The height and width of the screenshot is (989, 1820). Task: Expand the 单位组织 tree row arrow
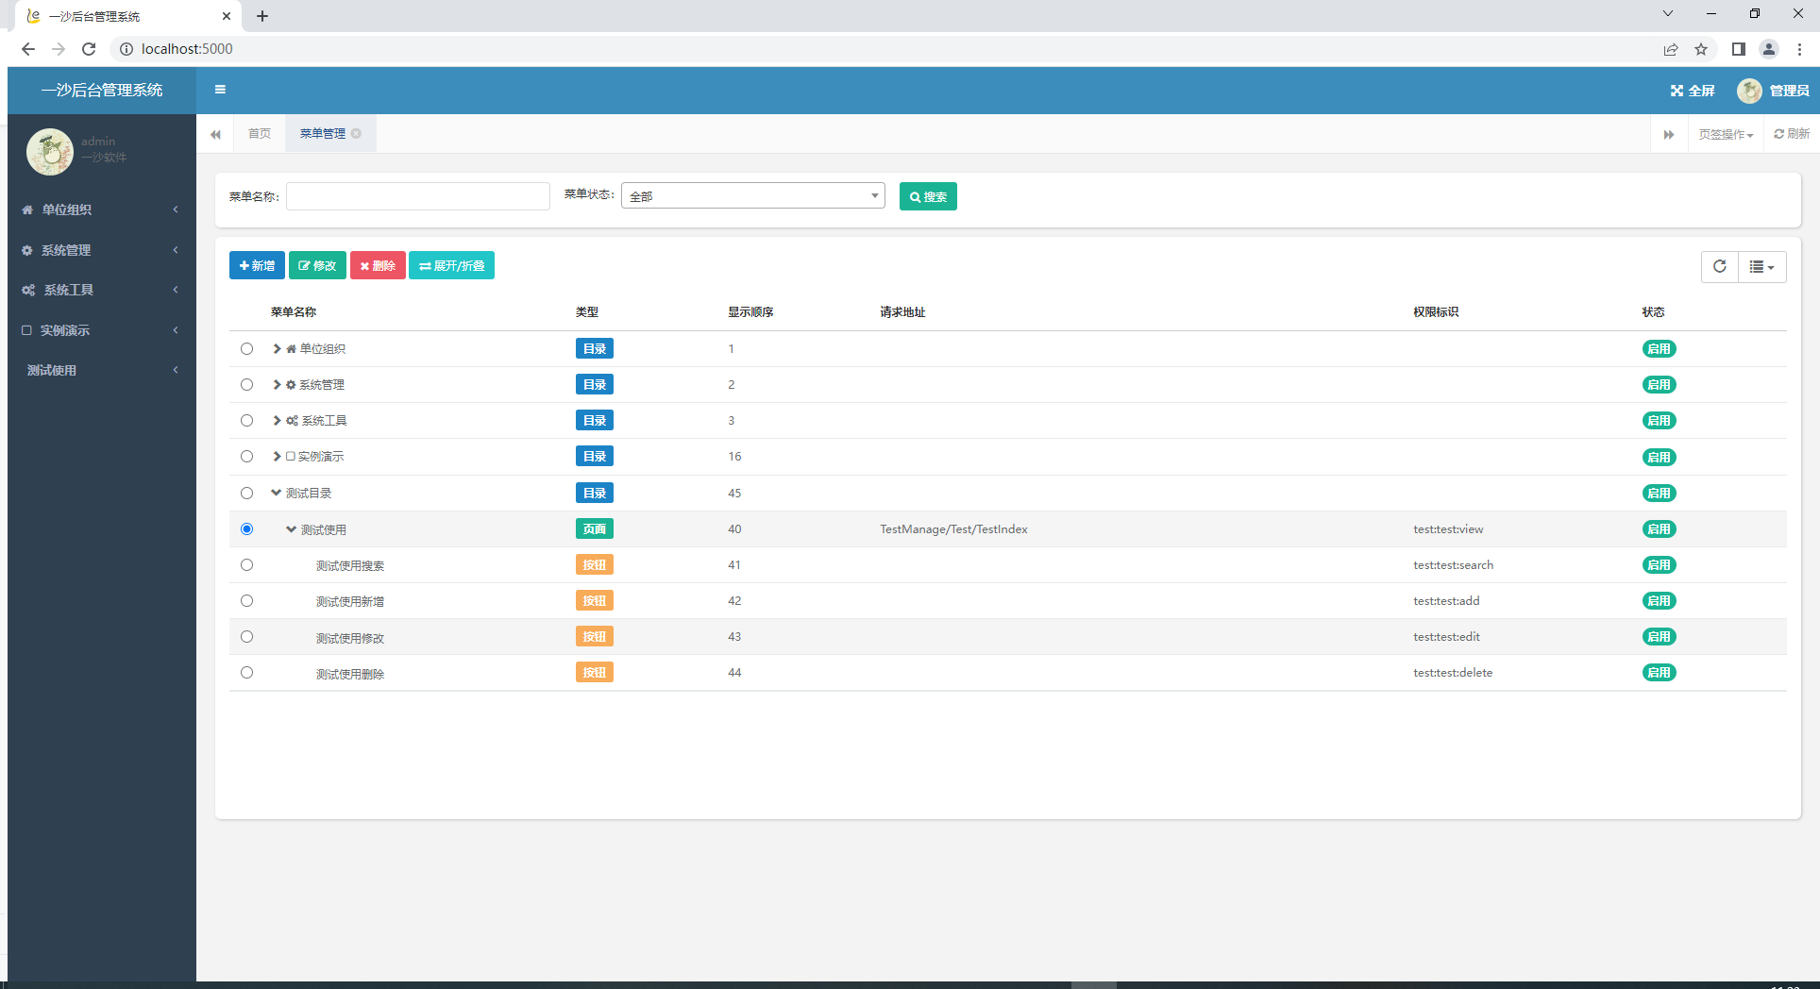click(277, 348)
